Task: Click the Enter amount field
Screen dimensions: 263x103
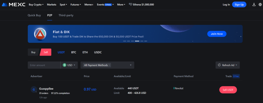Action: pos(44,65)
